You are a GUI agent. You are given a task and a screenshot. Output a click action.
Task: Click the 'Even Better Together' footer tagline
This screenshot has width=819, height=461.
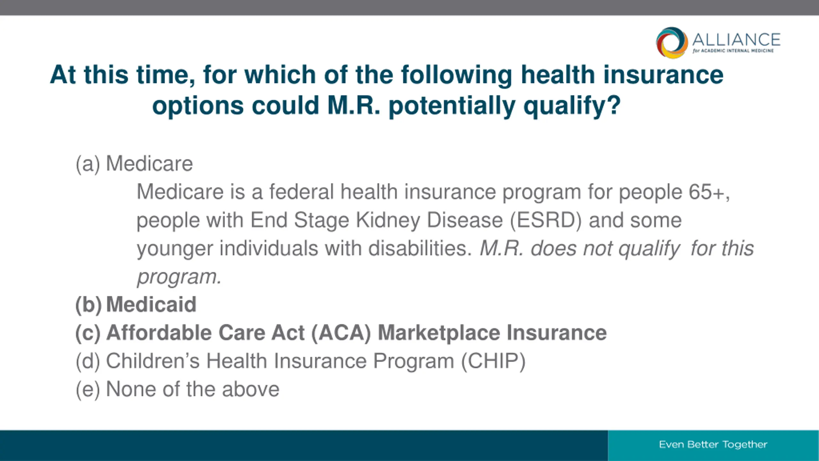click(x=713, y=444)
